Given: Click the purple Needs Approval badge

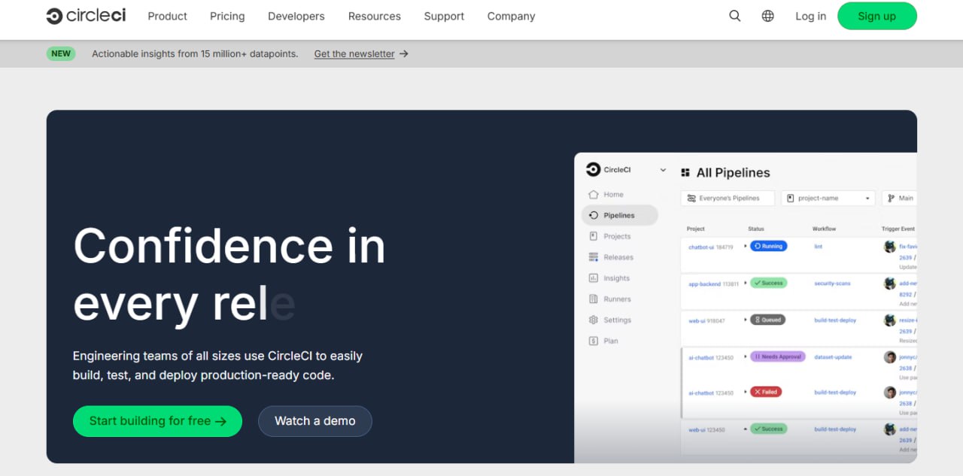Looking at the screenshot, I should (778, 356).
